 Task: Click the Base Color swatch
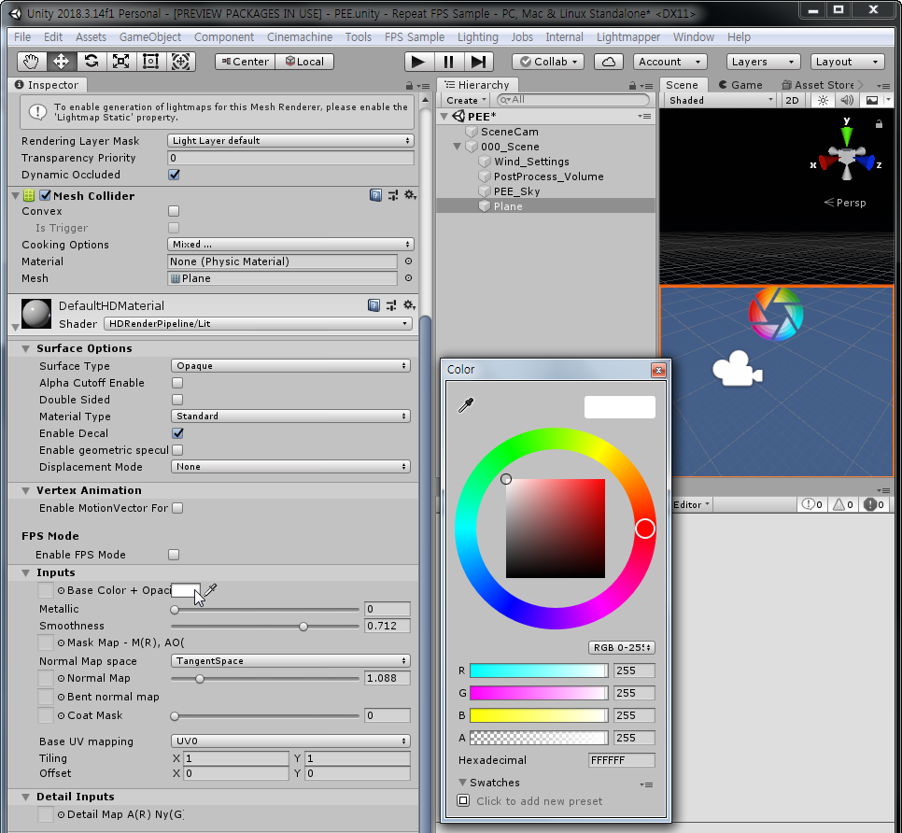186,590
